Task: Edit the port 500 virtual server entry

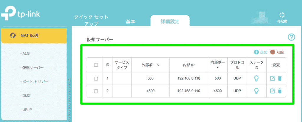Action: click(273, 78)
